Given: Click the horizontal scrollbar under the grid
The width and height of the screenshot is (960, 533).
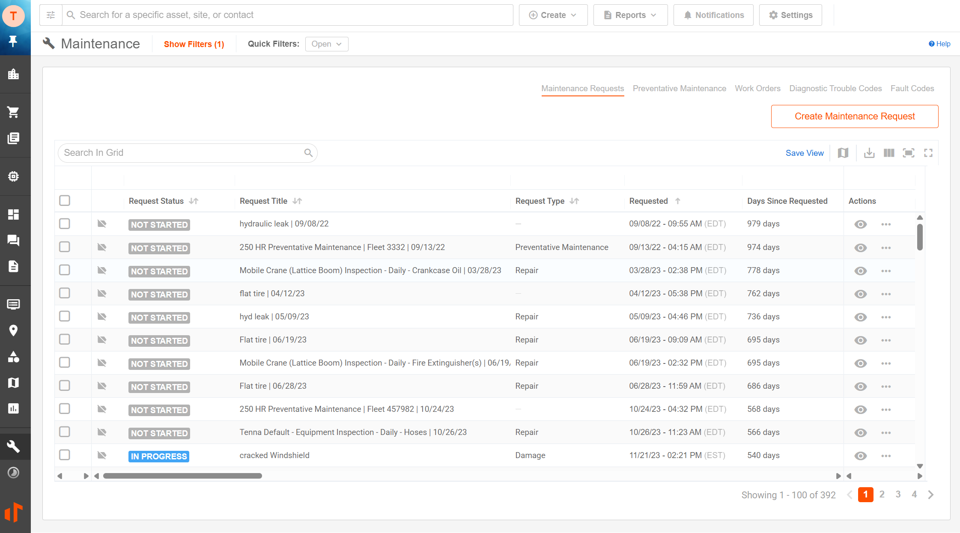Looking at the screenshot, I should (x=182, y=476).
